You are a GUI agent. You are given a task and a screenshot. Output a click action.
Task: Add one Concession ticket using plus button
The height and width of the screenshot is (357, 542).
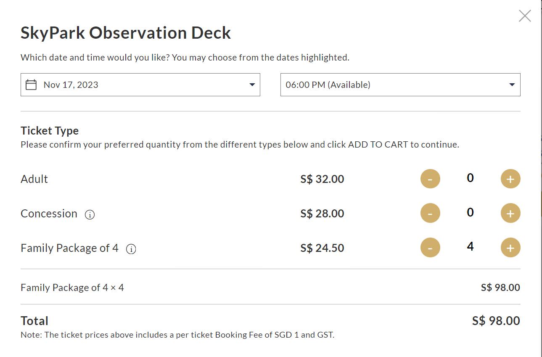pos(510,214)
